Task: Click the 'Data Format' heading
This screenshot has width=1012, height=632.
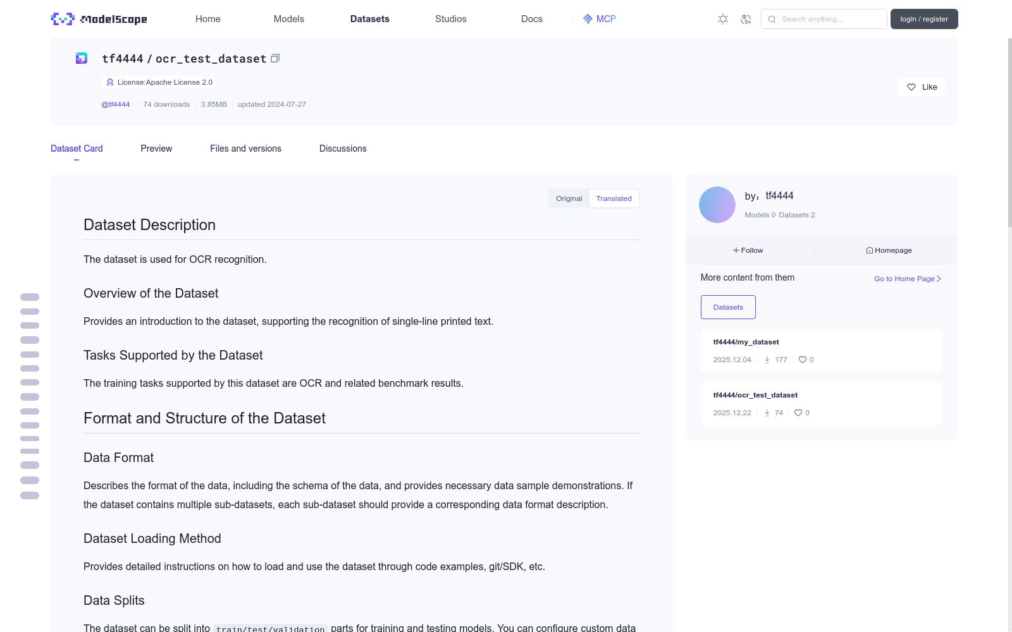Action: point(118,458)
